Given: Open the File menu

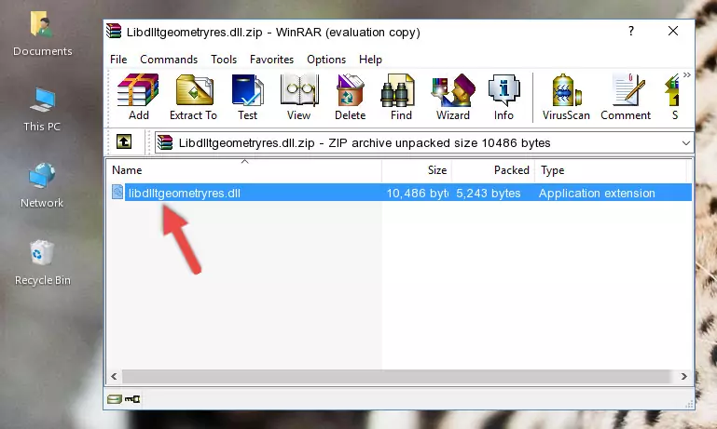Looking at the screenshot, I should 118,60.
